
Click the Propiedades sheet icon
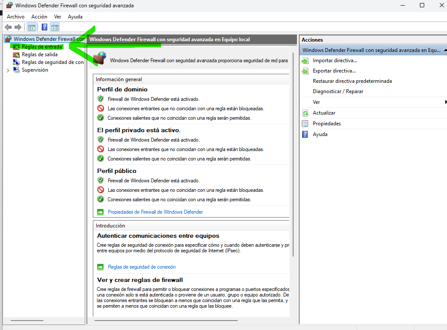click(305, 124)
